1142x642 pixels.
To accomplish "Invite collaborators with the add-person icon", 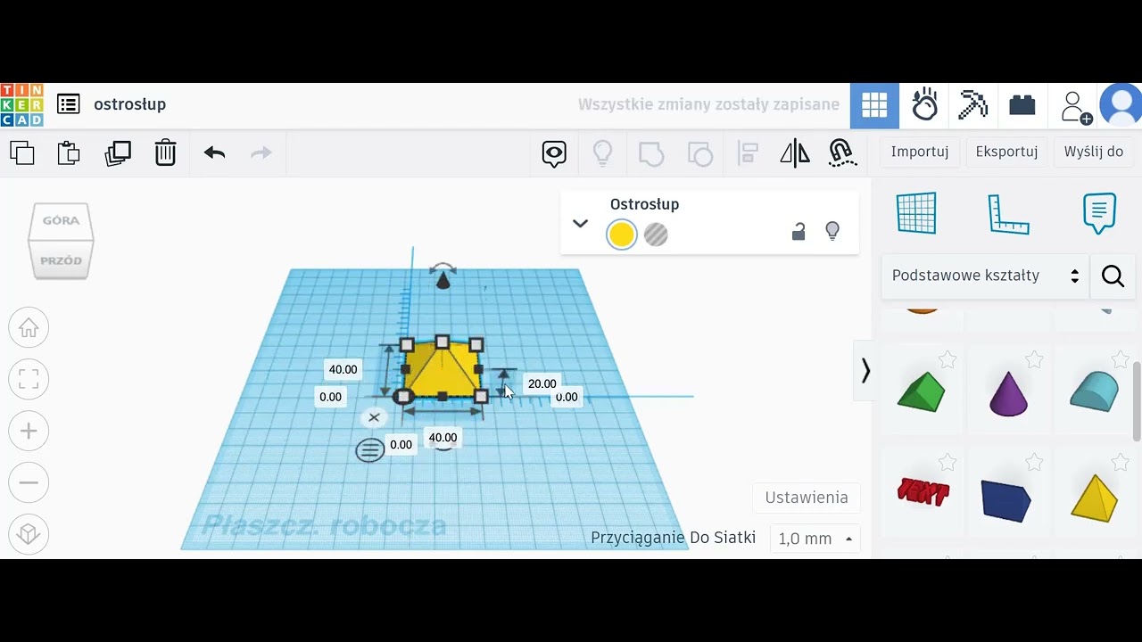I will click(x=1076, y=106).
